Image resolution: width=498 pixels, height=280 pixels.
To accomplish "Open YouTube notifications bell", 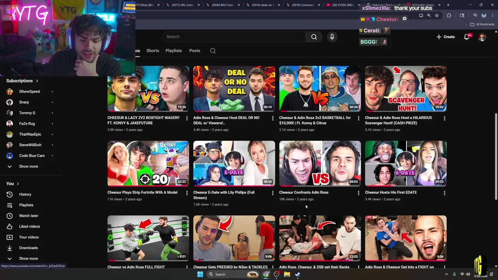I will [x=466, y=37].
